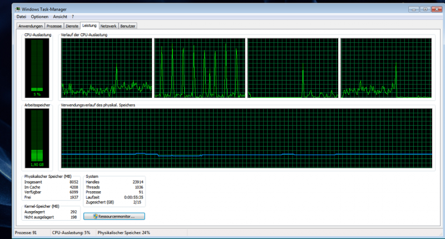Open the Optionen menu

click(39, 17)
